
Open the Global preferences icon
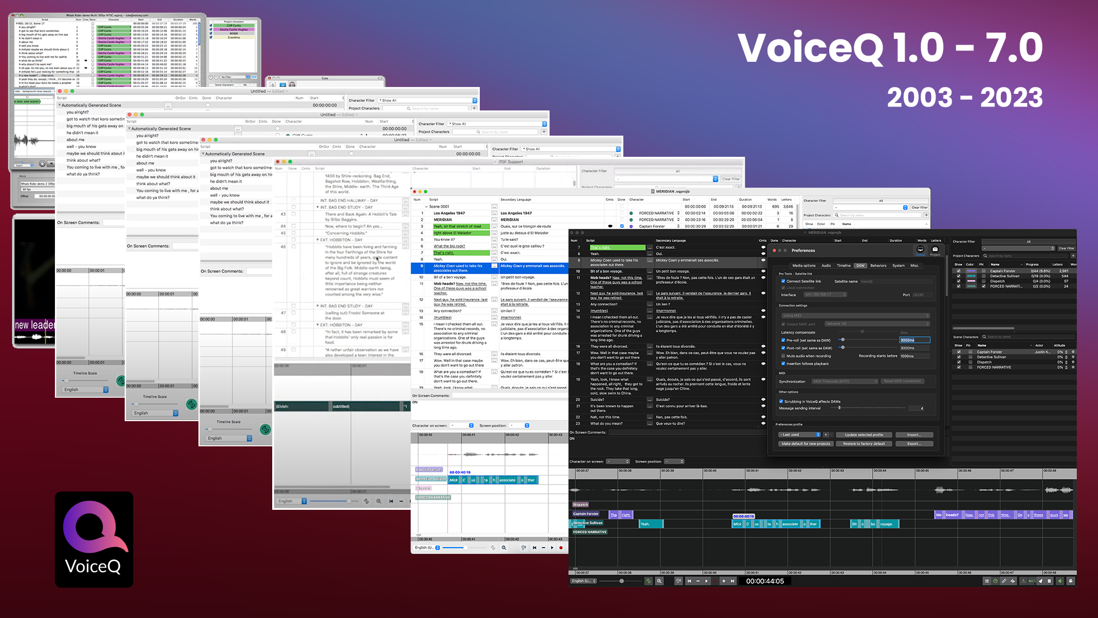(920, 251)
